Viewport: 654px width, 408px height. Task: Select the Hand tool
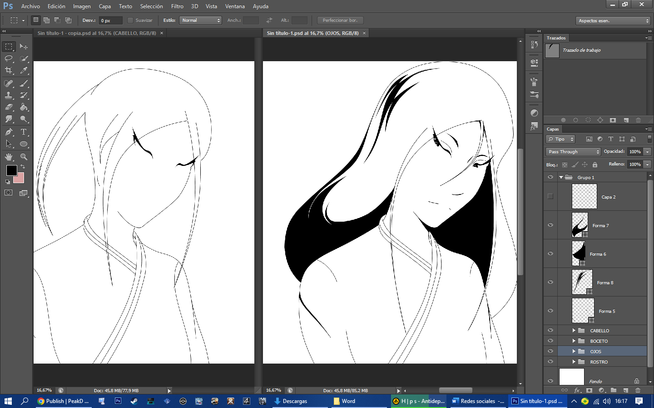tap(9, 157)
